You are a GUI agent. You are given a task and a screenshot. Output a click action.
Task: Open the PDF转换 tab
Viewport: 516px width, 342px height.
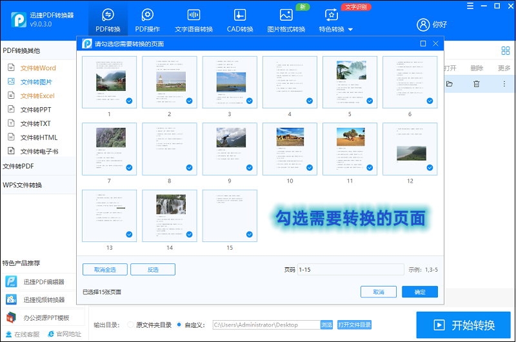(x=108, y=21)
